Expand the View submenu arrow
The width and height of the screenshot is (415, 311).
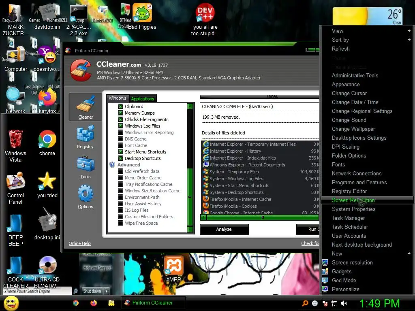[x=409, y=31]
